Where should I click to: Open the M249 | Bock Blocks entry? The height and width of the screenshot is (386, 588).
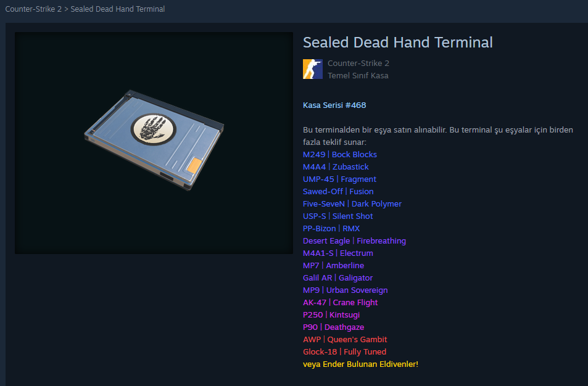(x=340, y=154)
